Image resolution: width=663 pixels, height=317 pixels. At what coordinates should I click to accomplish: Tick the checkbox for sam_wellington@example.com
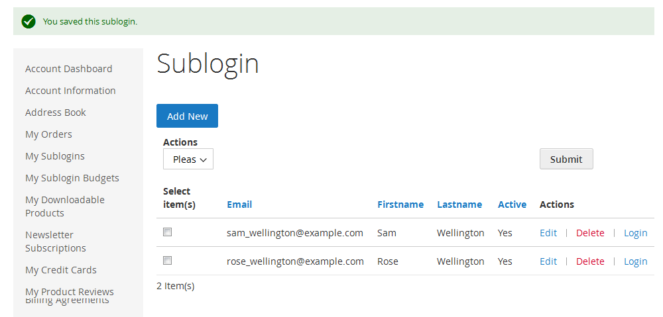168,232
